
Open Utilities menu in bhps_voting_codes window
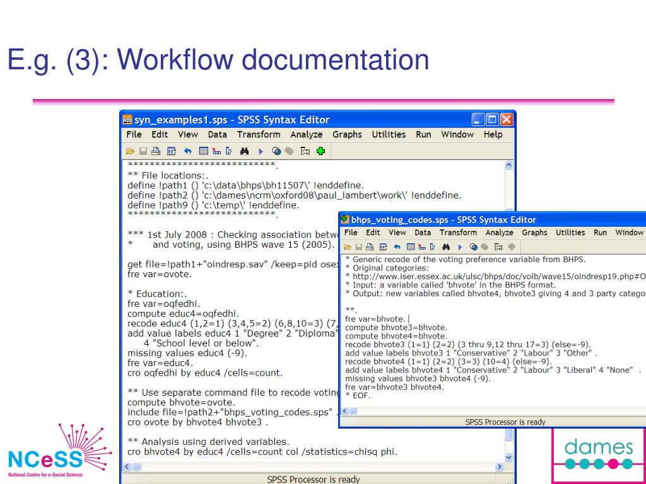pyautogui.click(x=570, y=233)
